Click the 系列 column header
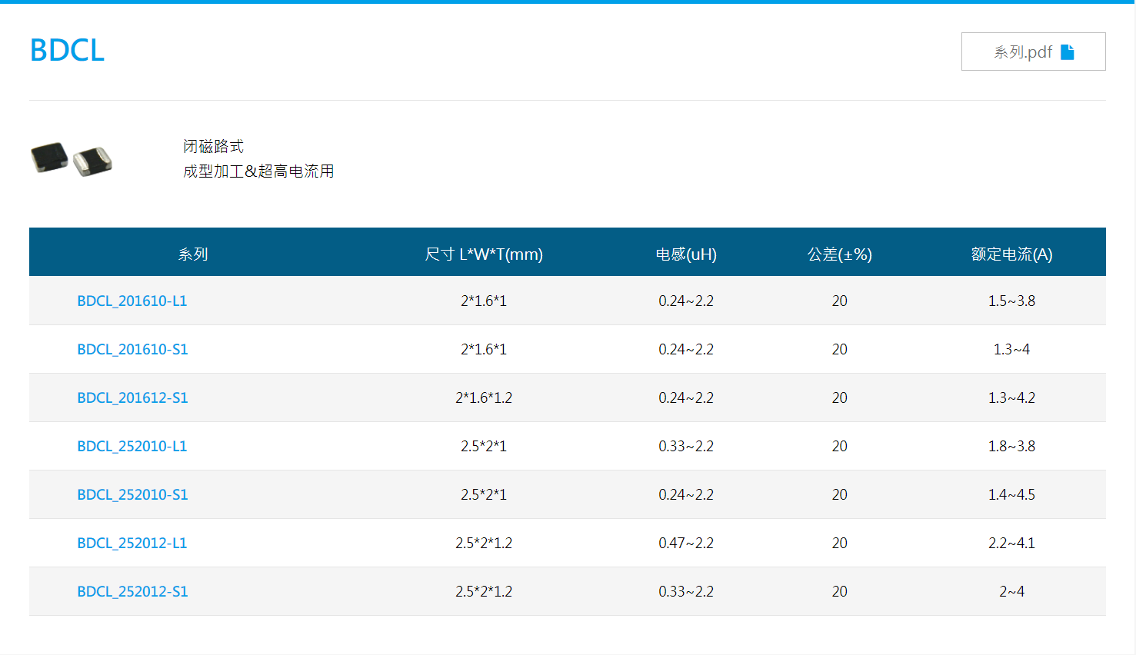 193,254
